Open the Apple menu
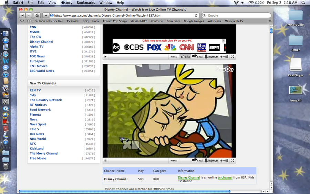310x194 pixels. coord(7,3)
